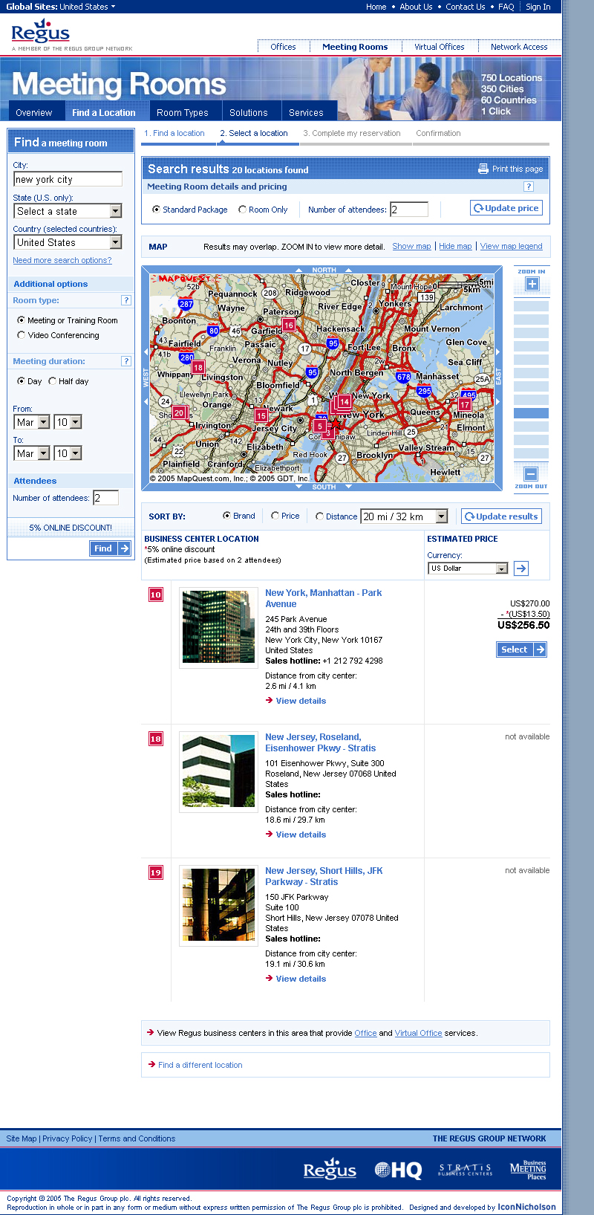Sort results by Brand
594x1215 pixels.
[x=226, y=516]
